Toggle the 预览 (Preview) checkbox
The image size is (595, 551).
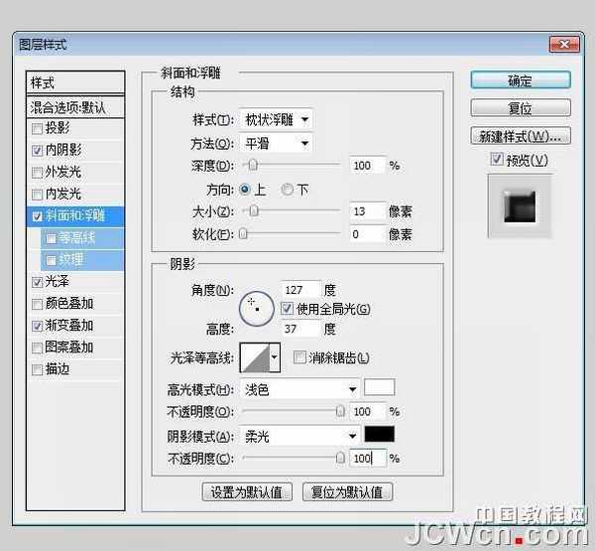click(x=497, y=160)
